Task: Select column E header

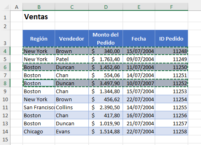Action: pyautogui.click(x=139, y=7)
